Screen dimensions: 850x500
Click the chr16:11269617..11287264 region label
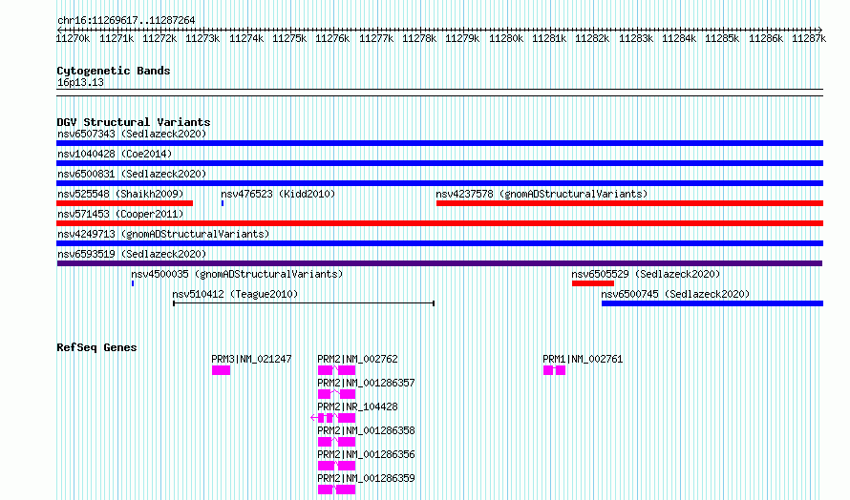tap(126, 21)
